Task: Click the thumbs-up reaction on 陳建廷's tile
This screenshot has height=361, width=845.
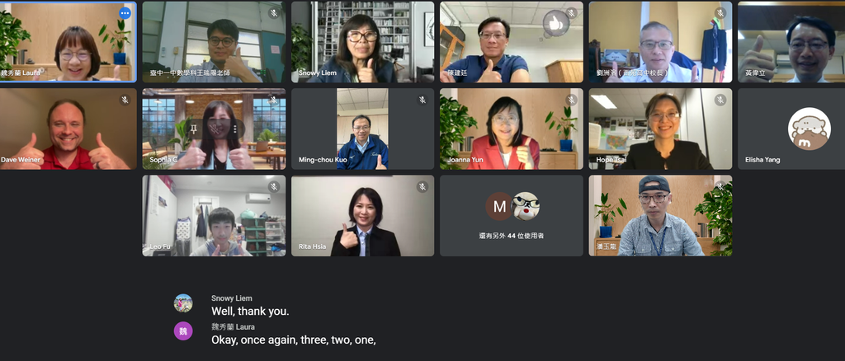Action: [x=555, y=23]
